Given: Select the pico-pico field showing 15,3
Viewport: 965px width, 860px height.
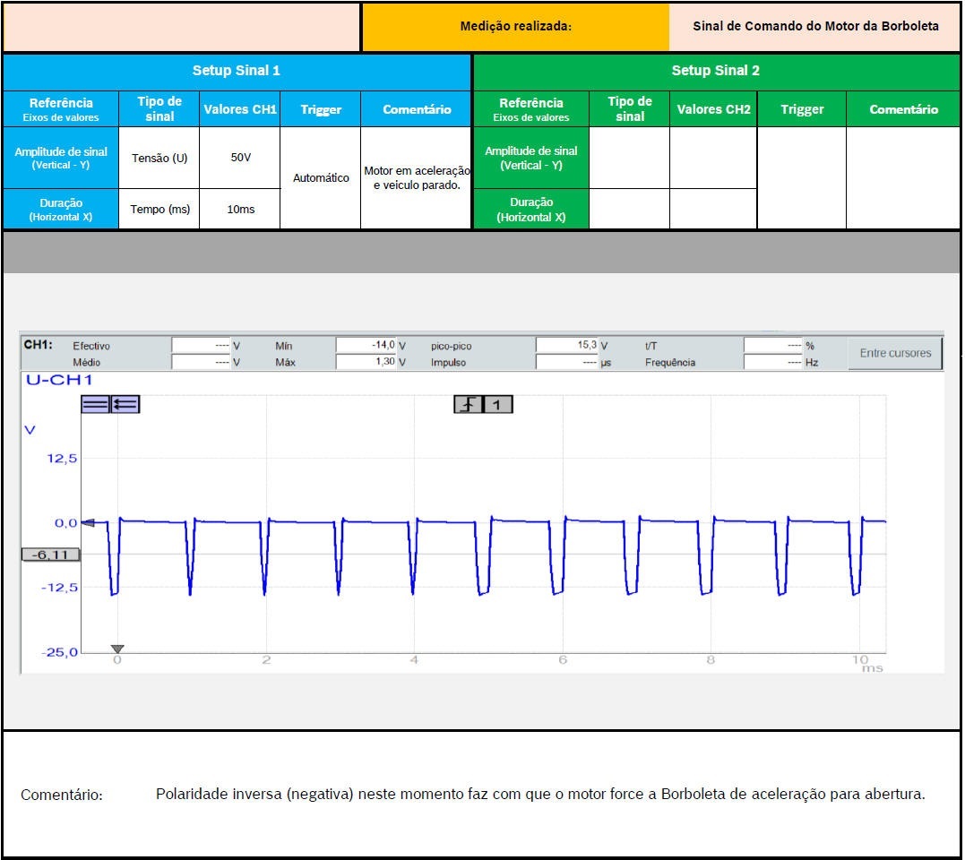Looking at the screenshot, I should pyautogui.click(x=566, y=346).
